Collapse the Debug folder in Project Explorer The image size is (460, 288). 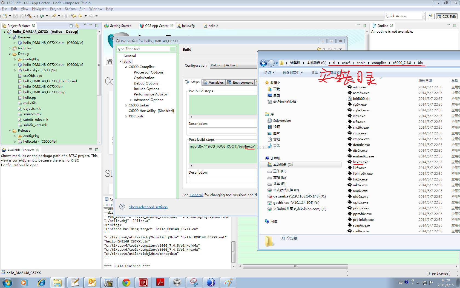(10, 54)
